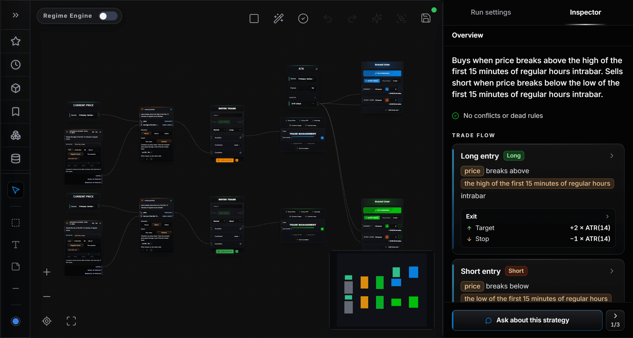Viewport: 633px width, 338px height.
Task: Expand the Short entry card chevron
Action: pyautogui.click(x=612, y=271)
